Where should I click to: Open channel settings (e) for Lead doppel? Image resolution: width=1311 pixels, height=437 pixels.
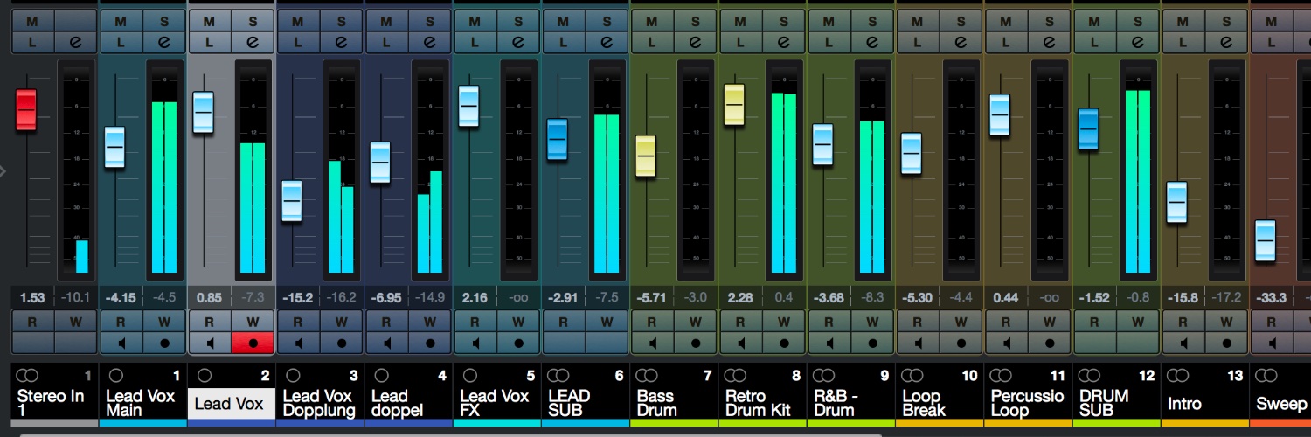[x=430, y=41]
